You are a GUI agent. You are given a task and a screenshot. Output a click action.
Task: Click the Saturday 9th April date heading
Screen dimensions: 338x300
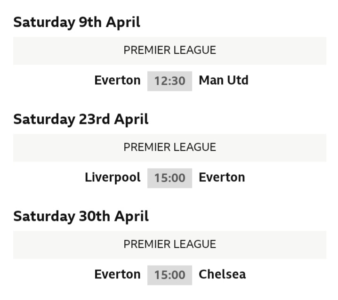pos(77,22)
